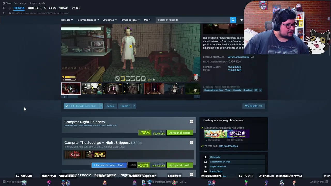Open the Juegos menu
Image resolution: width=331 pixels, height=186 pixels.
pos(33,3)
